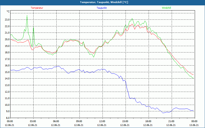Click the 13,0 y-axis value
Image resolution: width=205 pixels, height=128 pixels.
pos(7,85)
